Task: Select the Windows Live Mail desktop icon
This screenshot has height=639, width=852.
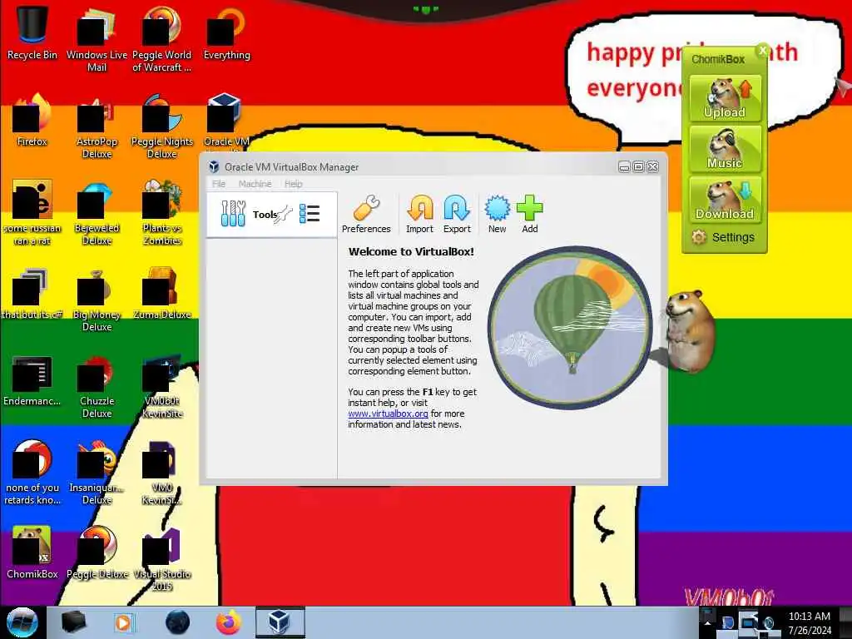Action: tap(97, 39)
